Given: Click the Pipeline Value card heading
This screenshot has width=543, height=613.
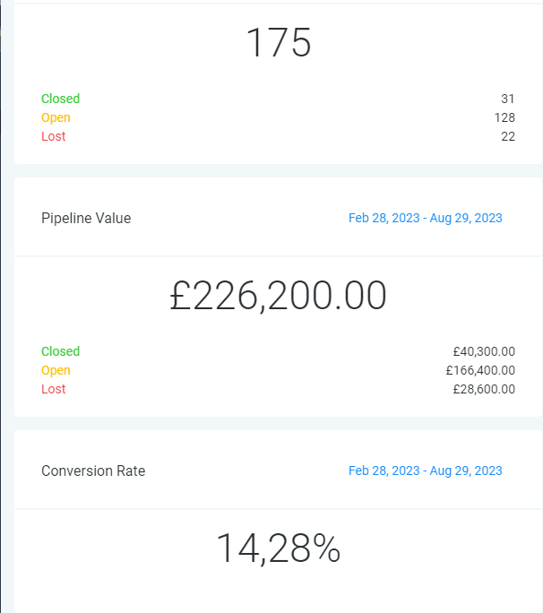Looking at the screenshot, I should click(x=86, y=218).
